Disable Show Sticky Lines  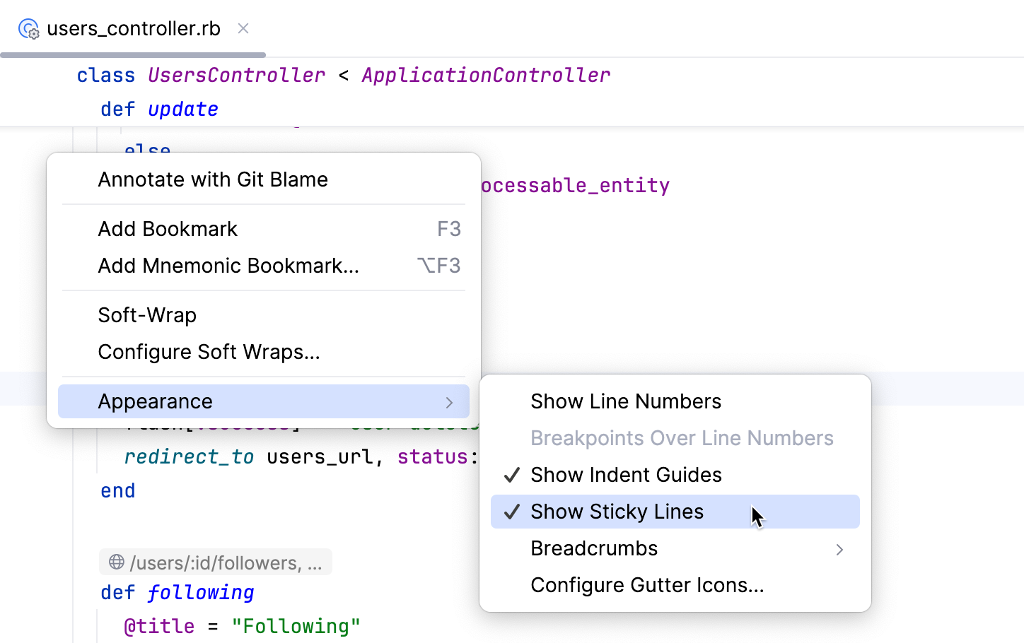(x=617, y=512)
